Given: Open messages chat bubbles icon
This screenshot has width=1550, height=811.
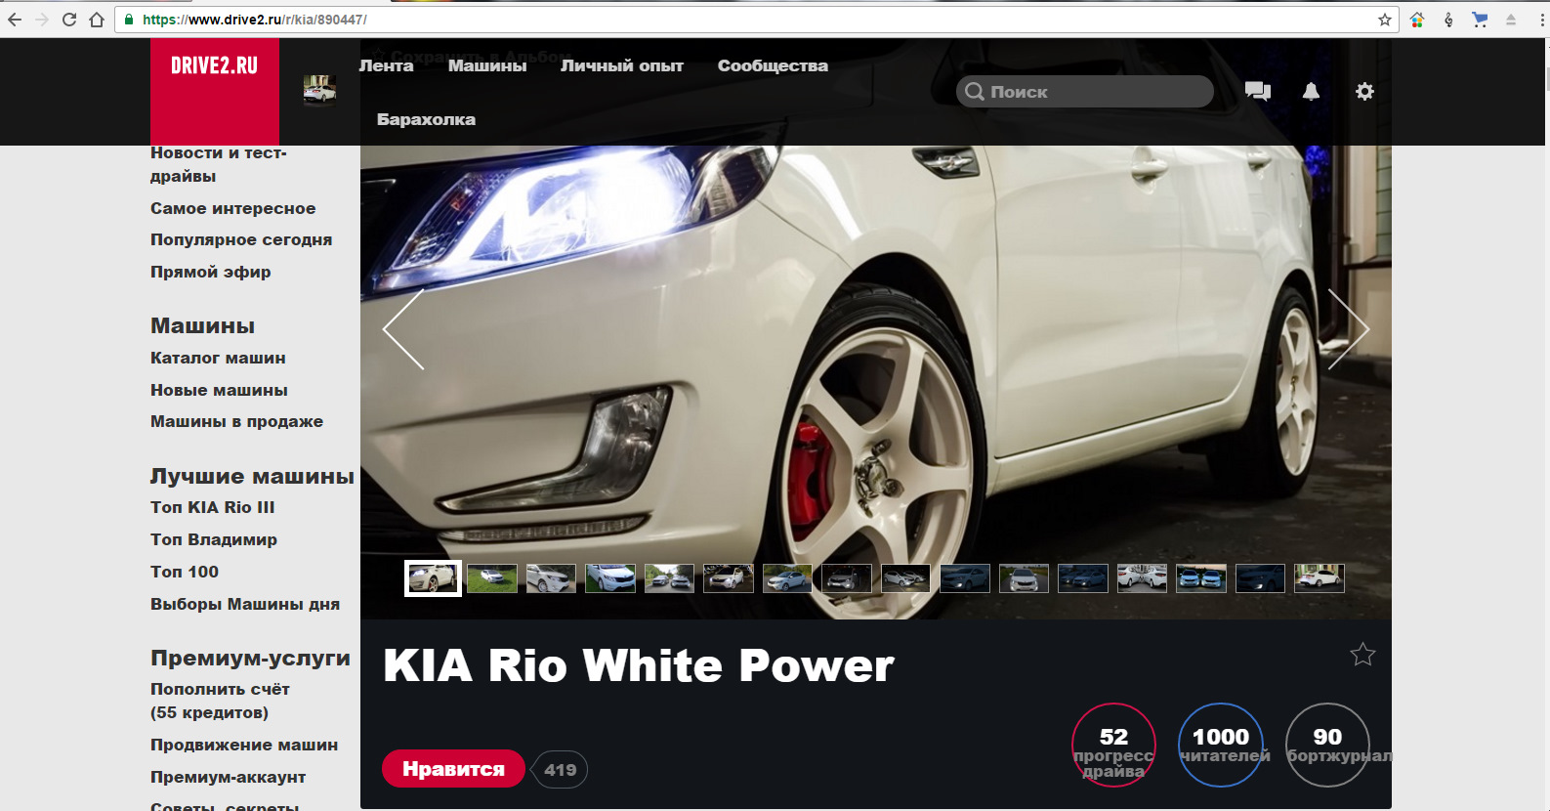Looking at the screenshot, I should coord(1258,91).
